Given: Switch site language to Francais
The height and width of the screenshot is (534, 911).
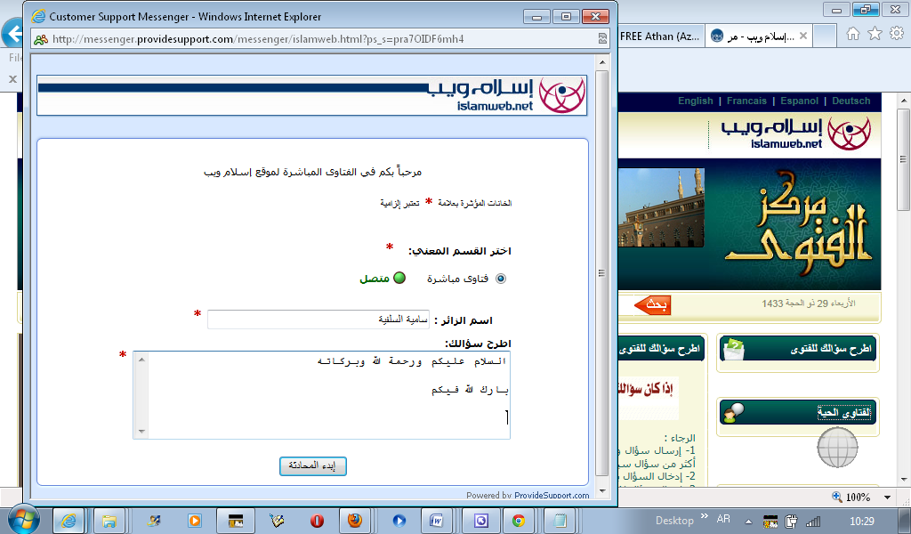Looking at the screenshot, I should click(x=746, y=101).
